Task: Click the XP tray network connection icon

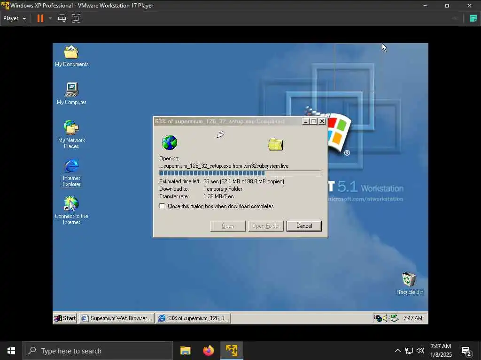Action: pos(378,318)
